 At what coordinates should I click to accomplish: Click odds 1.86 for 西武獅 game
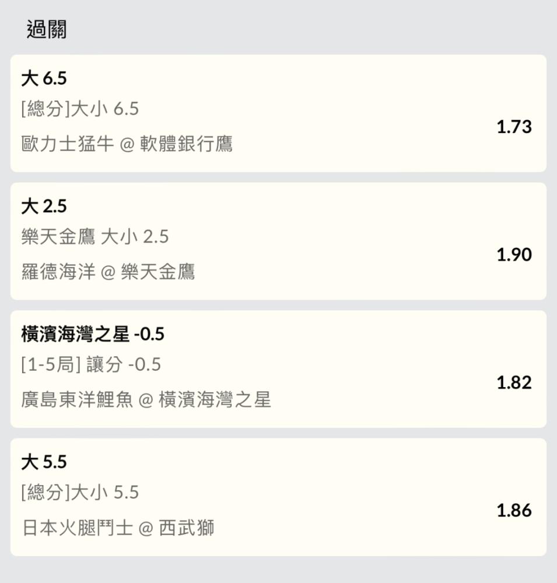pyautogui.click(x=514, y=511)
